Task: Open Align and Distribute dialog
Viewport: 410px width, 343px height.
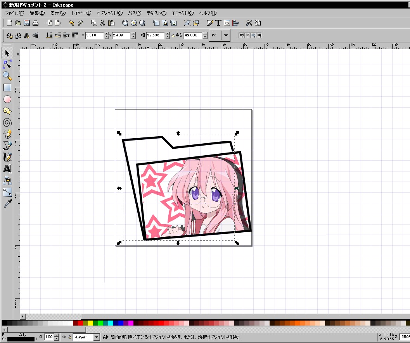Action: coord(235,23)
